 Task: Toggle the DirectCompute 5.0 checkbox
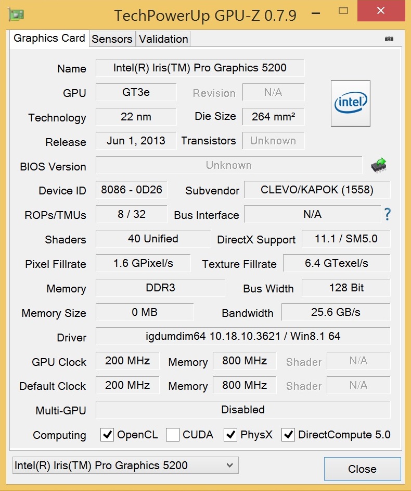coord(288,435)
